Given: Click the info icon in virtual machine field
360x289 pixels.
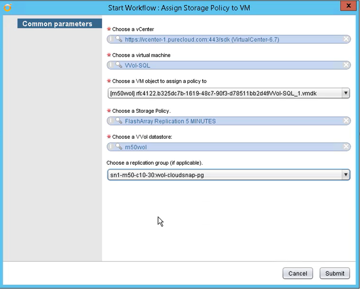Looking at the screenshot, I should (111, 65).
